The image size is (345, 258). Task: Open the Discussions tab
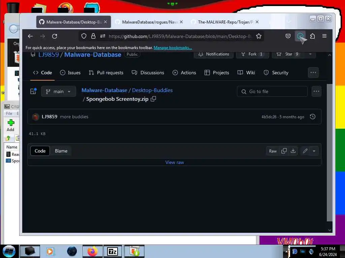[148, 73]
